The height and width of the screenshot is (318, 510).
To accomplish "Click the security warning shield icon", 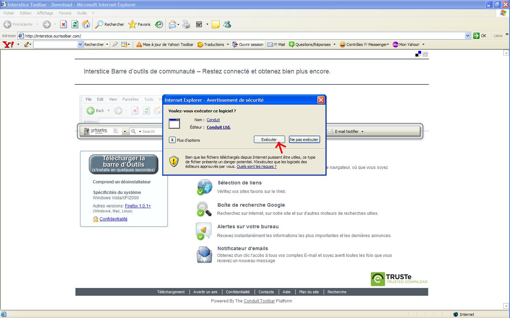I will [x=174, y=161].
